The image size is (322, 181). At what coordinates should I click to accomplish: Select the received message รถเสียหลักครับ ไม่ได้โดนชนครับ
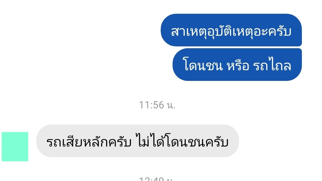pyautogui.click(x=138, y=141)
